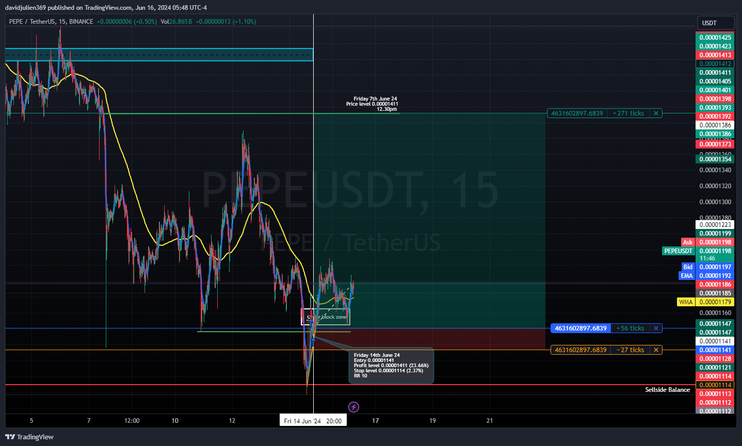The height and width of the screenshot is (446, 742).
Task: Click the 12:00 time axis label
Action: (x=132, y=421)
